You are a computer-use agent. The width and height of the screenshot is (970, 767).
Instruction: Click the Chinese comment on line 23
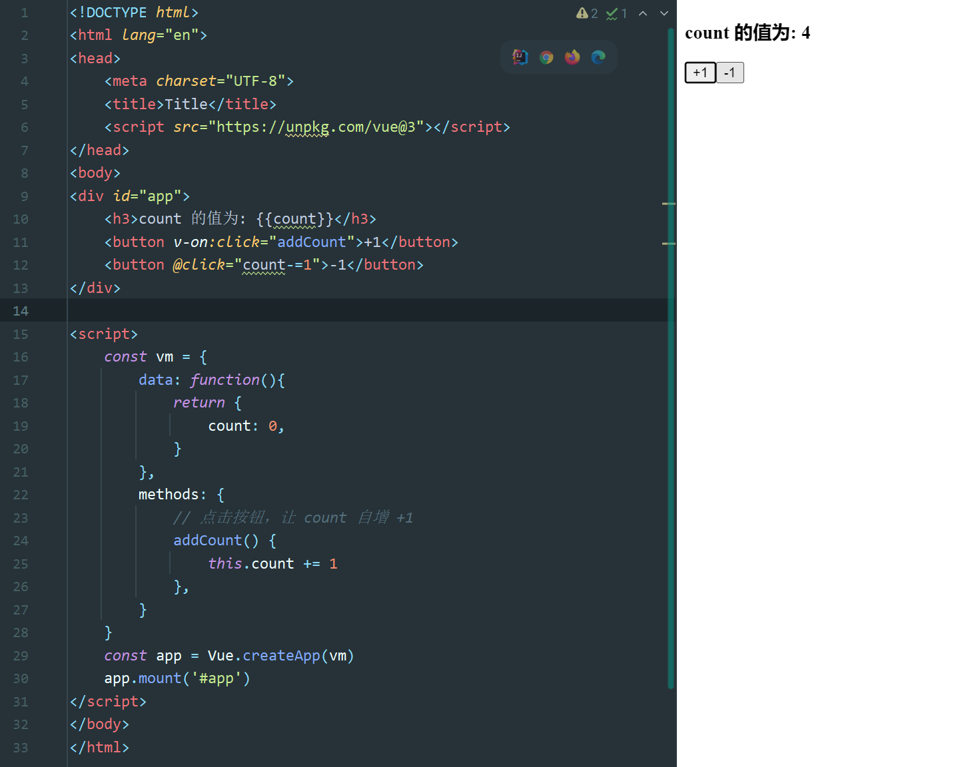293,518
